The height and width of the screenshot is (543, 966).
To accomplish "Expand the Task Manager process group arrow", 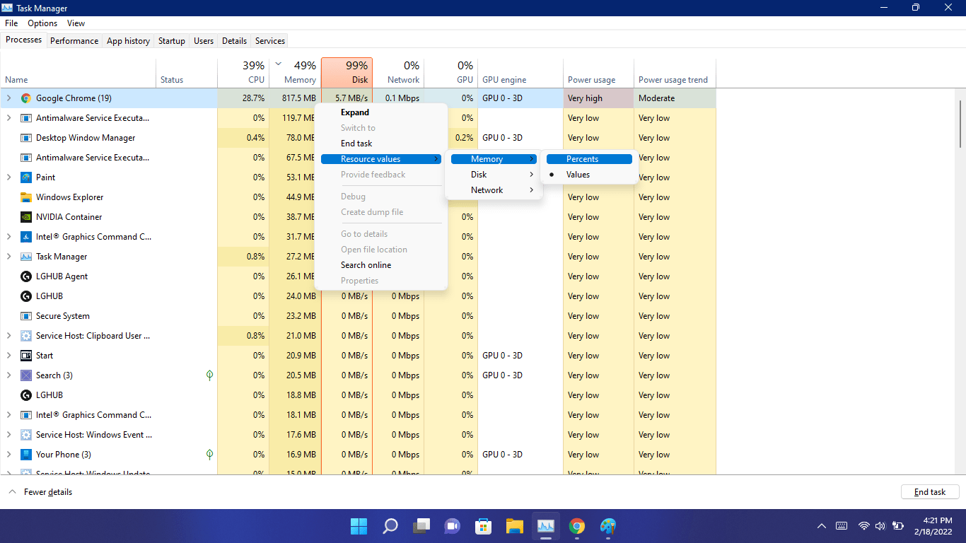I will [9, 257].
